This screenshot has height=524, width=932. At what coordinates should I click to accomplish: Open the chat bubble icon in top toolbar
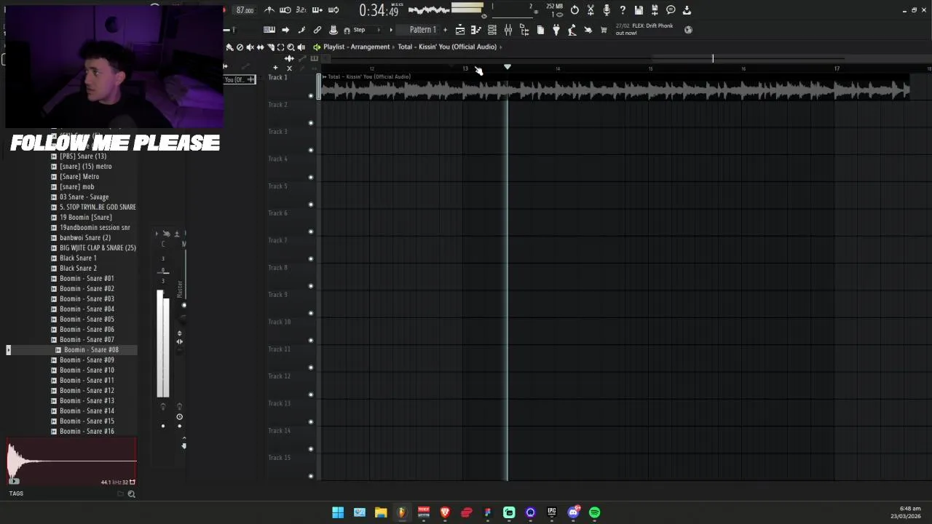click(671, 10)
